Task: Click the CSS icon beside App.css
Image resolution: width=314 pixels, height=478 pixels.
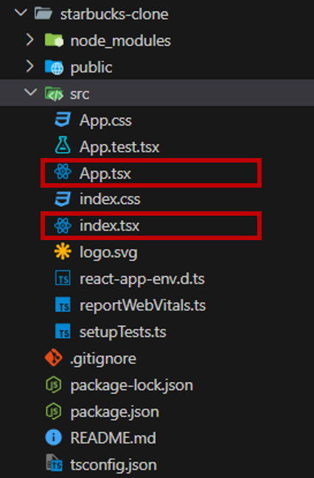Action: coord(63,120)
